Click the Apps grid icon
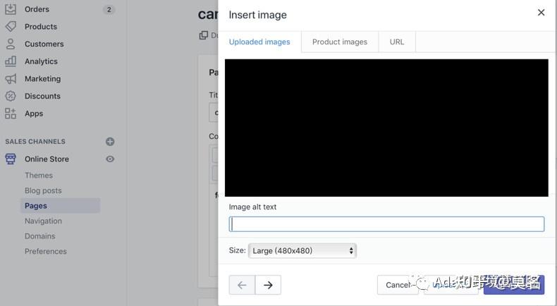The width and height of the screenshot is (557, 306). pos(11,114)
